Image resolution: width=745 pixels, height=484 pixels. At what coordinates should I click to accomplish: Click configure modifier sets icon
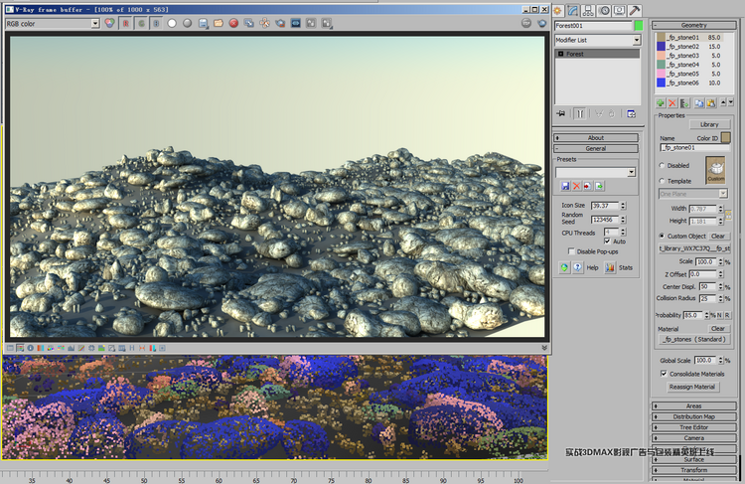631,113
